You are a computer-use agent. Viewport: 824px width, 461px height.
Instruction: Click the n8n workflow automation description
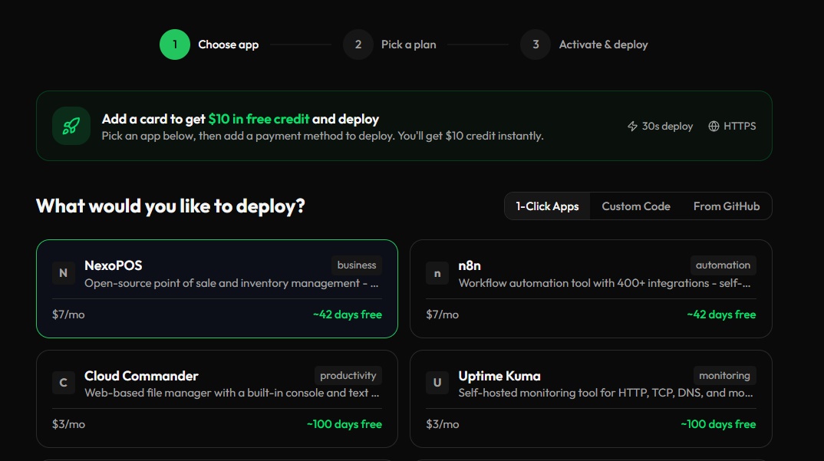tap(605, 283)
